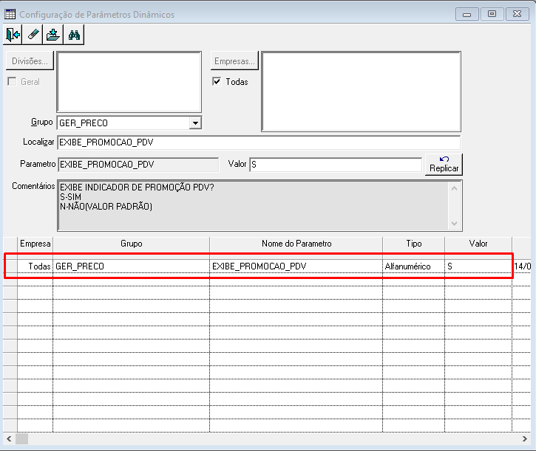Click the Empresas list box

pos(361,92)
